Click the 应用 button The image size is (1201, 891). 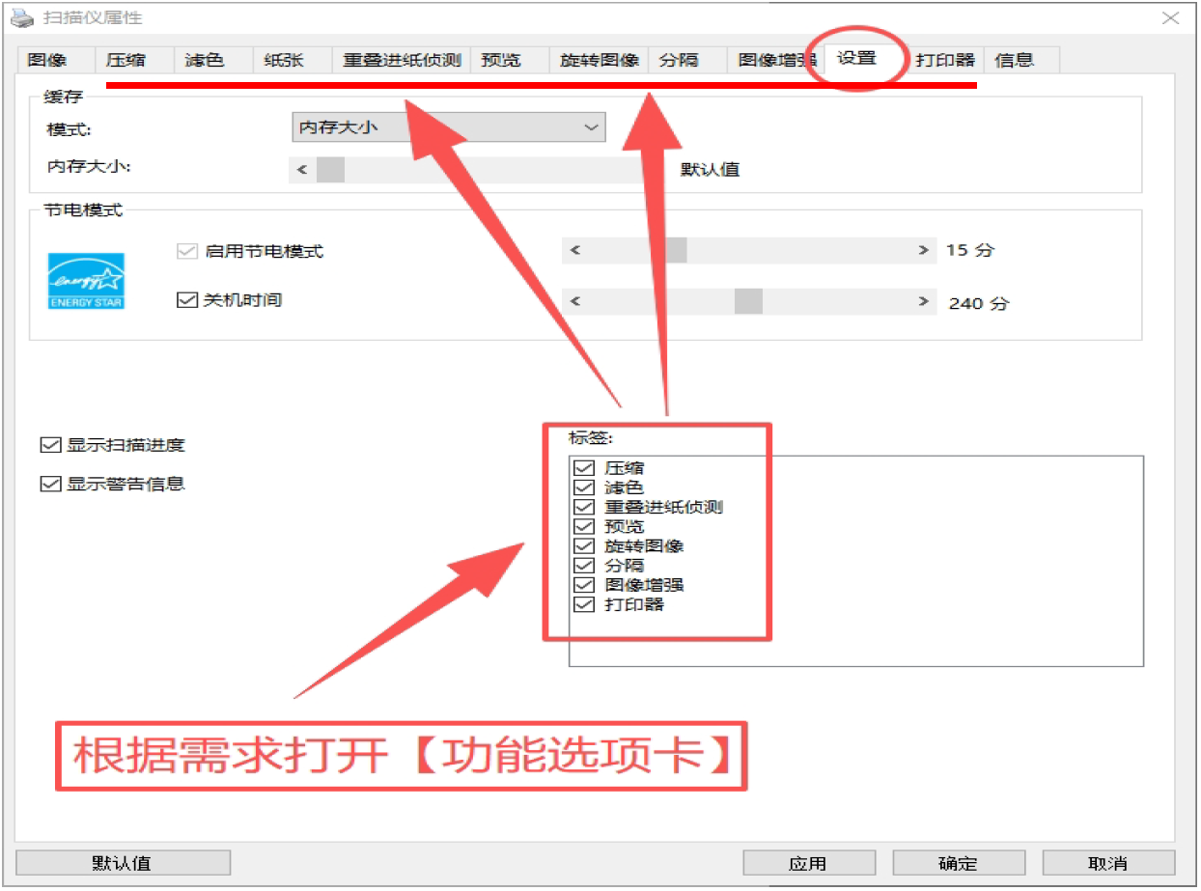(809, 863)
